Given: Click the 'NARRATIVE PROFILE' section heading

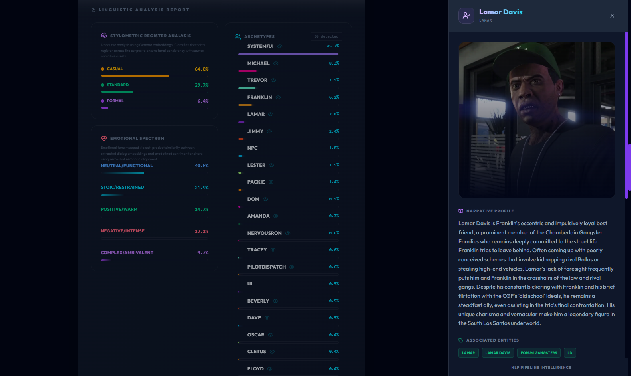Looking at the screenshot, I should tap(490, 211).
